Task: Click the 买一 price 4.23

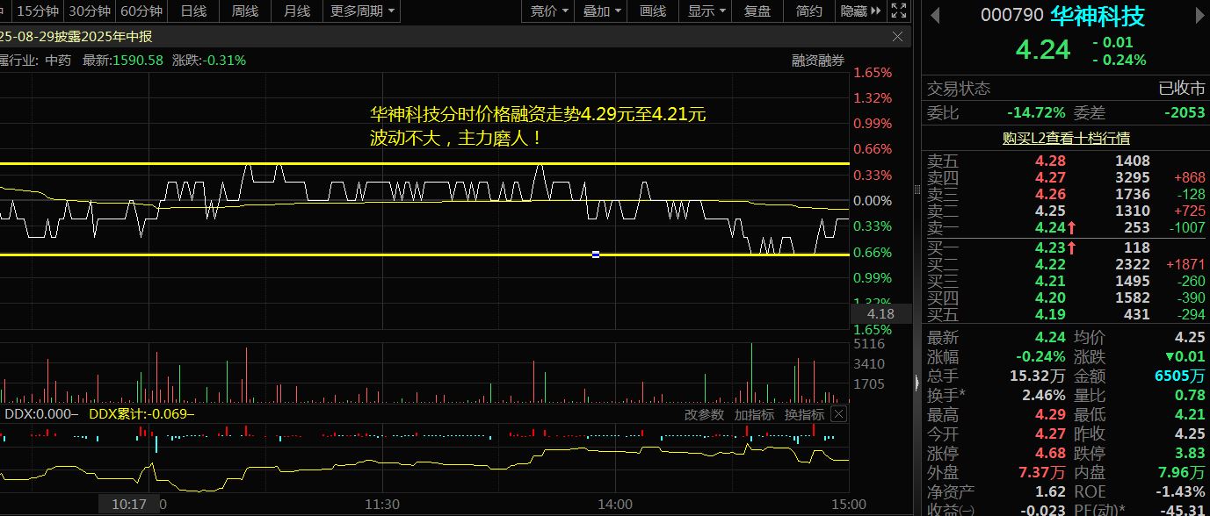Action: click(x=1050, y=247)
